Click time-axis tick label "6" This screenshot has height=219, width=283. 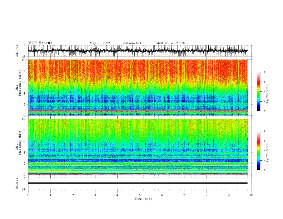(x=162, y=195)
